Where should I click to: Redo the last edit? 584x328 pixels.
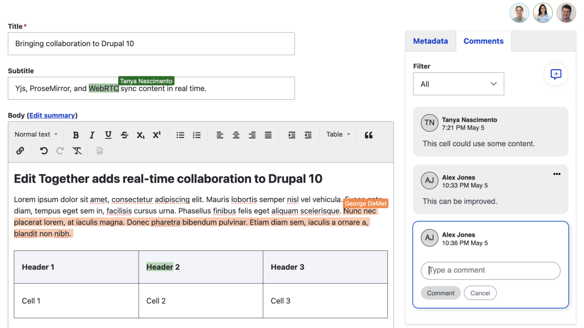click(x=60, y=151)
